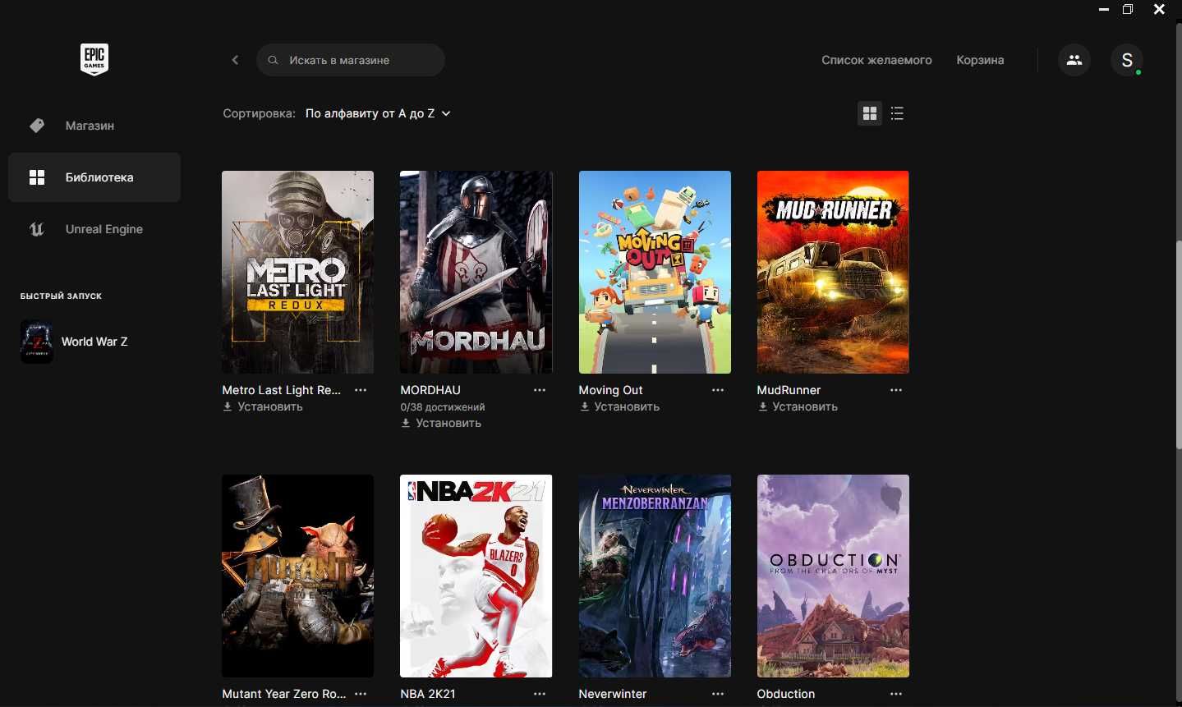Image resolution: width=1182 pixels, height=707 pixels.
Task: Click the Moving Out game title
Action: tap(610, 390)
